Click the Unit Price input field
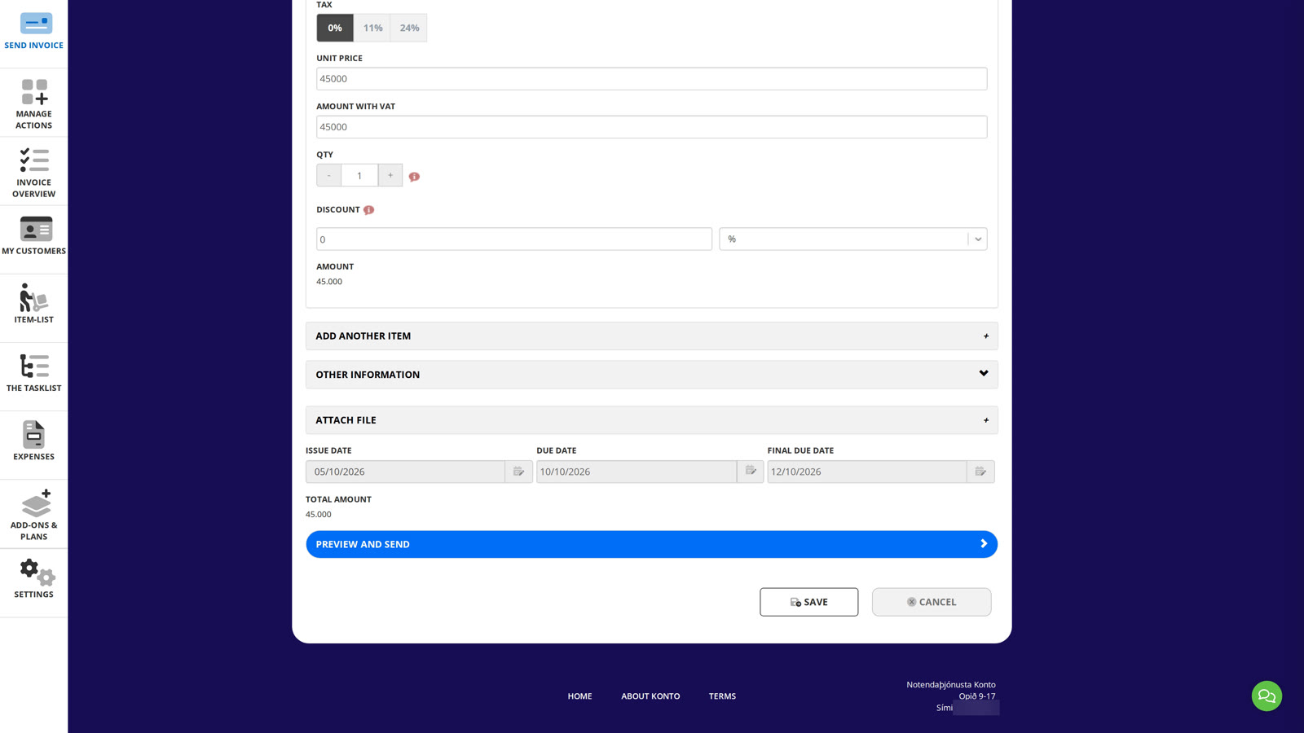Screen dimensions: 1304x733 [652, 79]
